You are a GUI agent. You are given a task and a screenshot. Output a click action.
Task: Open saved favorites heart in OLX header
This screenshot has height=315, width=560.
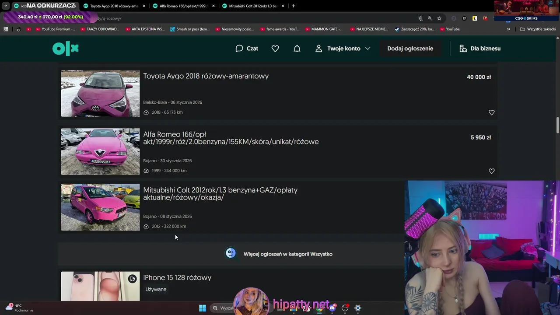[275, 49]
